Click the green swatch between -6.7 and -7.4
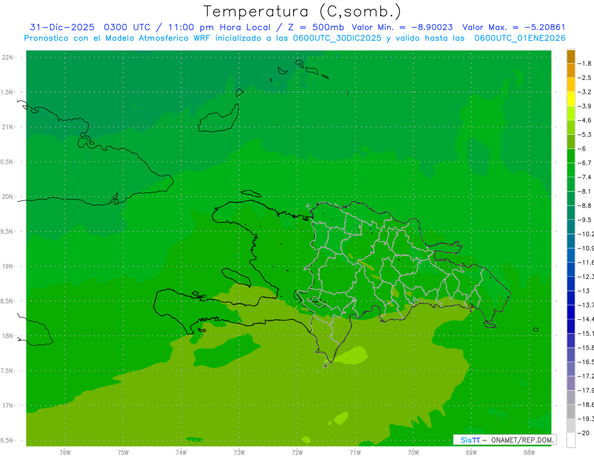The width and height of the screenshot is (594, 459). (571, 170)
